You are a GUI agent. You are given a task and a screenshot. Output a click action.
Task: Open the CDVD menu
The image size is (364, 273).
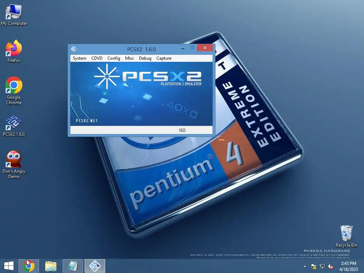pyautogui.click(x=97, y=58)
